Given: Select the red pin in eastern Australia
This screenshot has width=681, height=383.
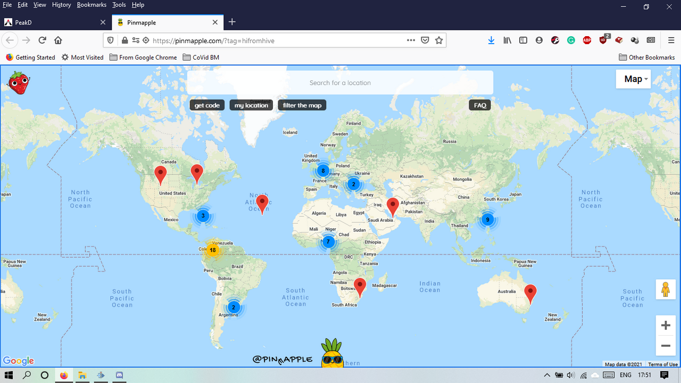Looking at the screenshot, I should pyautogui.click(x=530, y=294).
